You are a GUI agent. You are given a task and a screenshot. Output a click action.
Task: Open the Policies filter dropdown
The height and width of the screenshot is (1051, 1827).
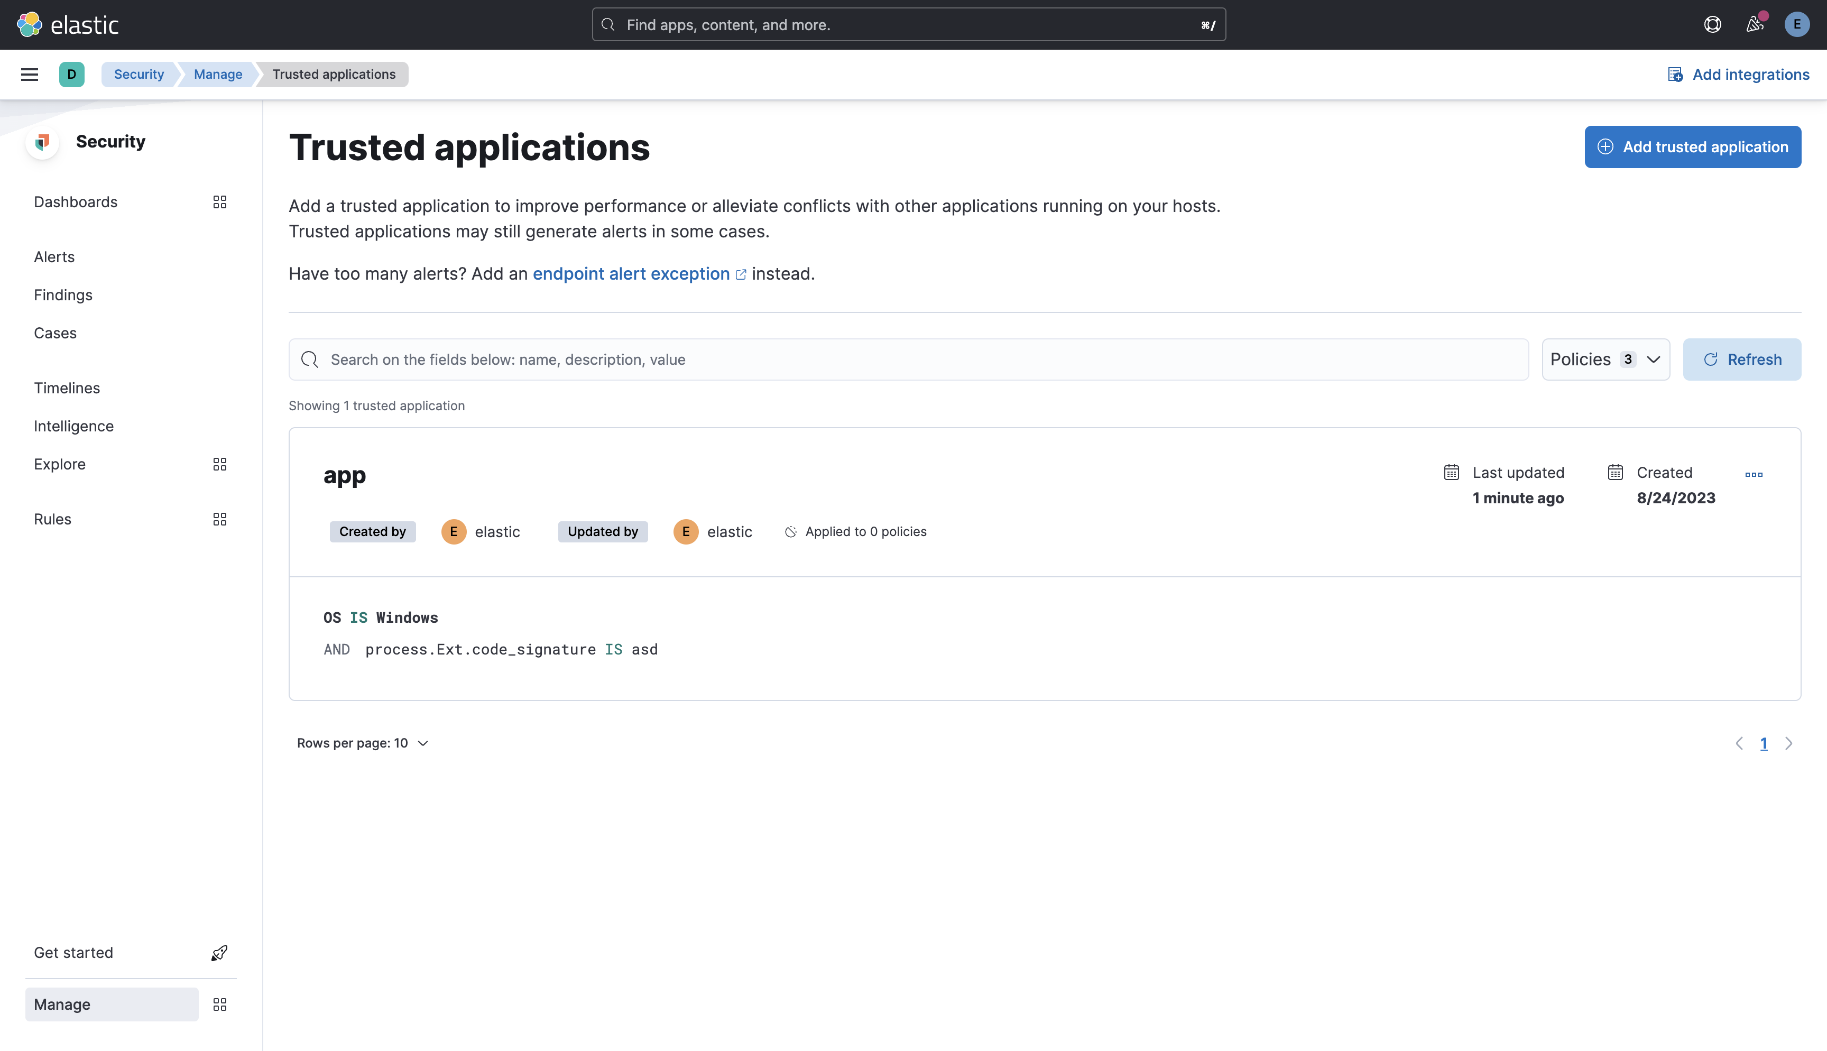tap(1605, 359)
